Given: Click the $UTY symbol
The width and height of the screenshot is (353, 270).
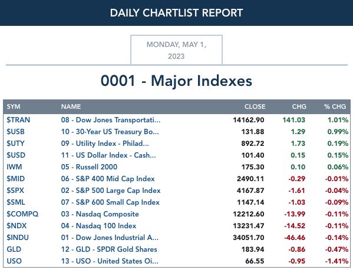Looking at the screenshot, I should [15, 144].
